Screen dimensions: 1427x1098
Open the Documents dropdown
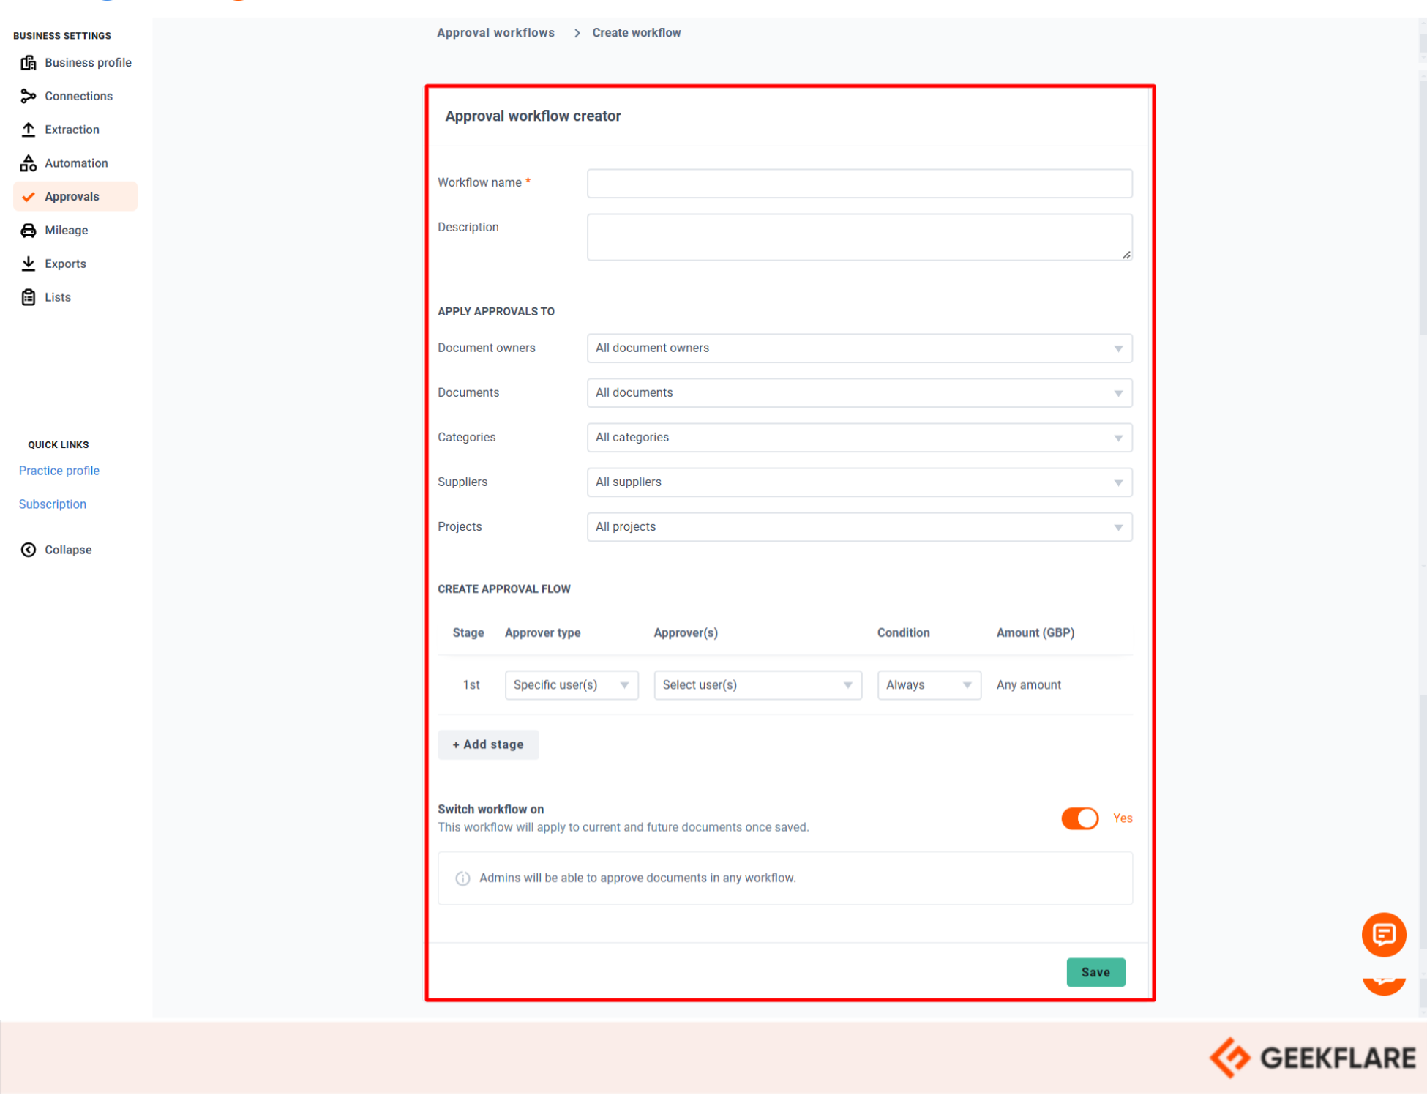tap(859, 393)
